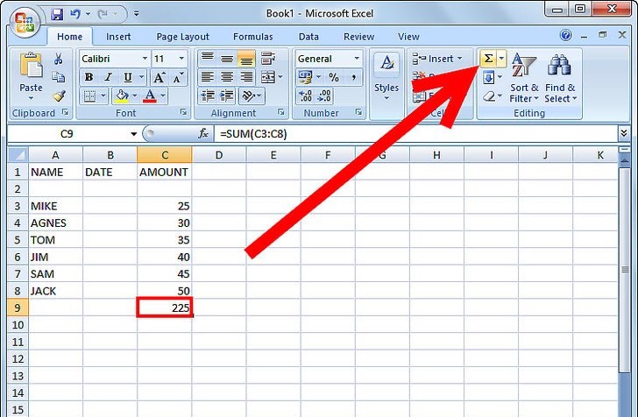Open the Review tab
Image resolution: width=638 pixels, height=417 pixels.
coord(359,37)
